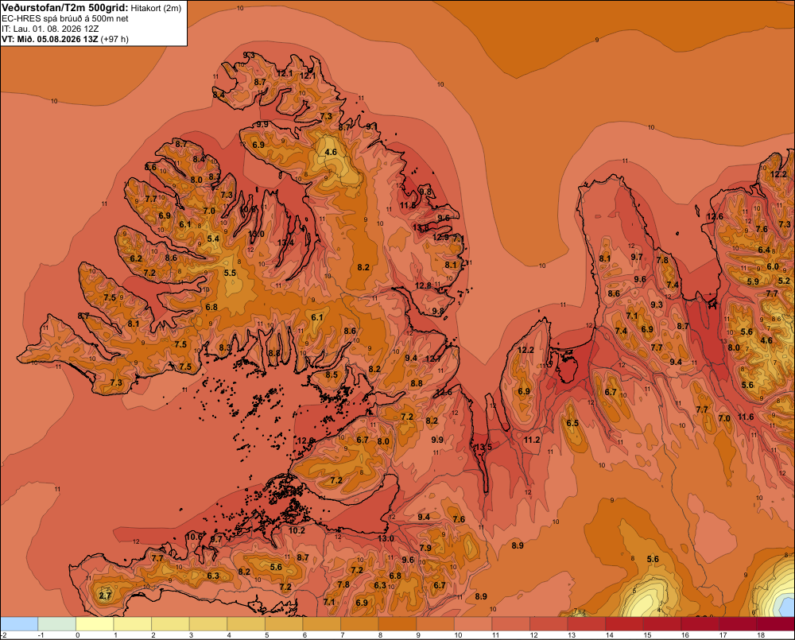Pick the pale yellow 0 to 1 legend swatch
The height and width of the screenshot is (640, 795).
pos(95,623)
